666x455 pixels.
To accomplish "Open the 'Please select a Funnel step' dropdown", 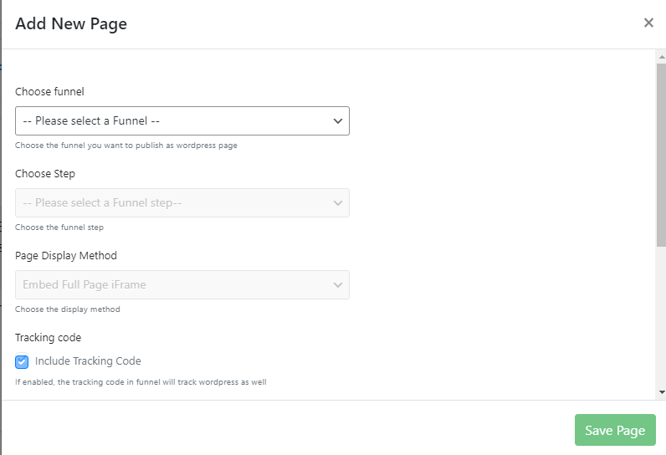I will click(167, 203).
